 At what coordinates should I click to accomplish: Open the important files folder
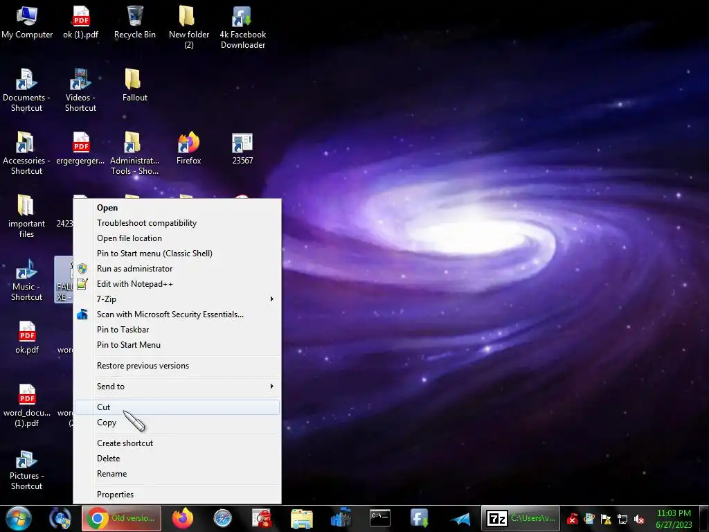click(x=27, y=216)
